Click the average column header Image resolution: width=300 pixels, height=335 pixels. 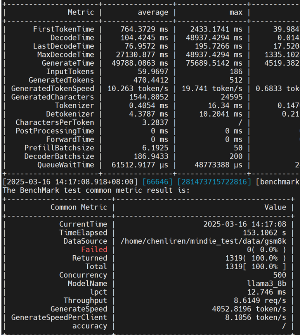[x=153, y=12]
